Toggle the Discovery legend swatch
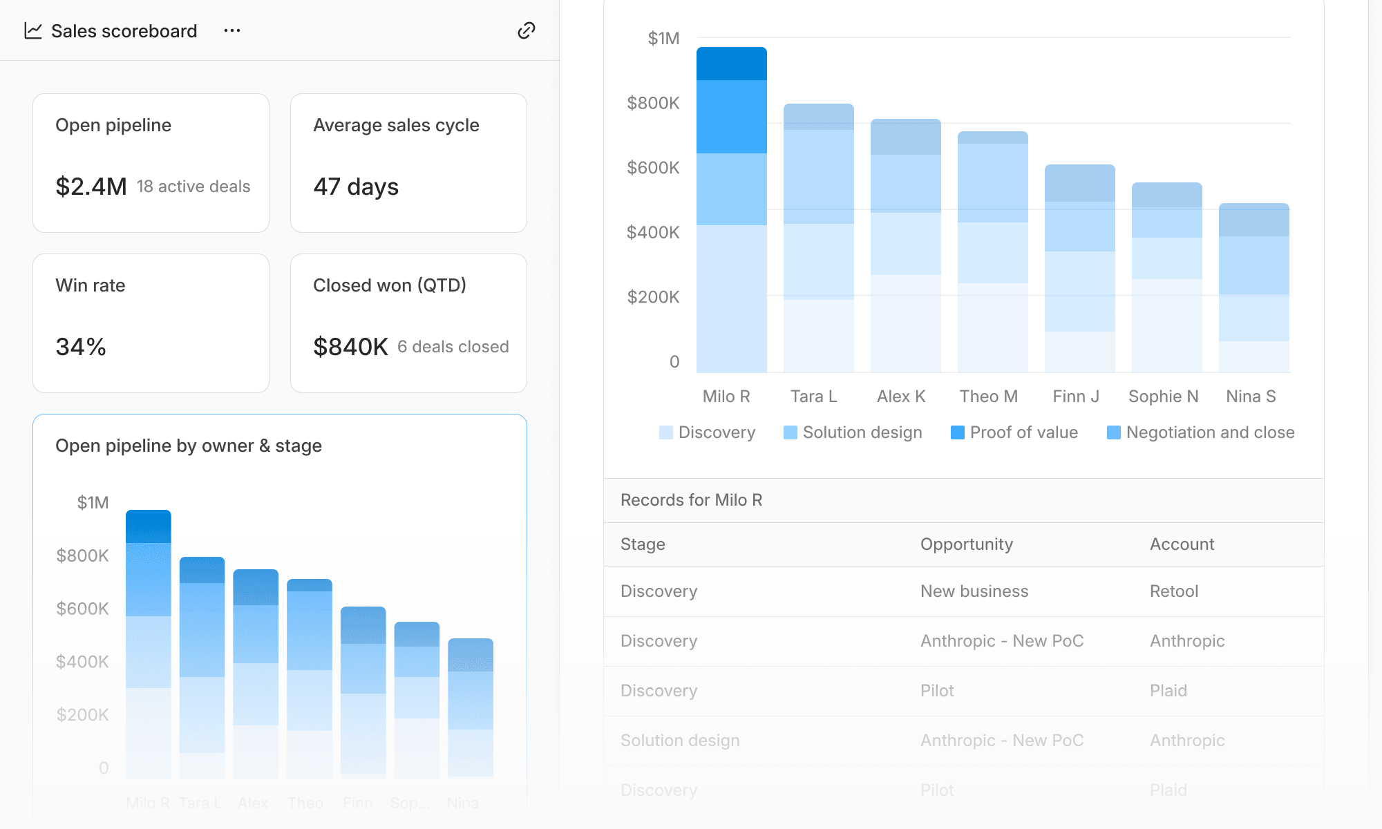The image size is (1382, 829). pyautogui.click(x=666, y=432)
